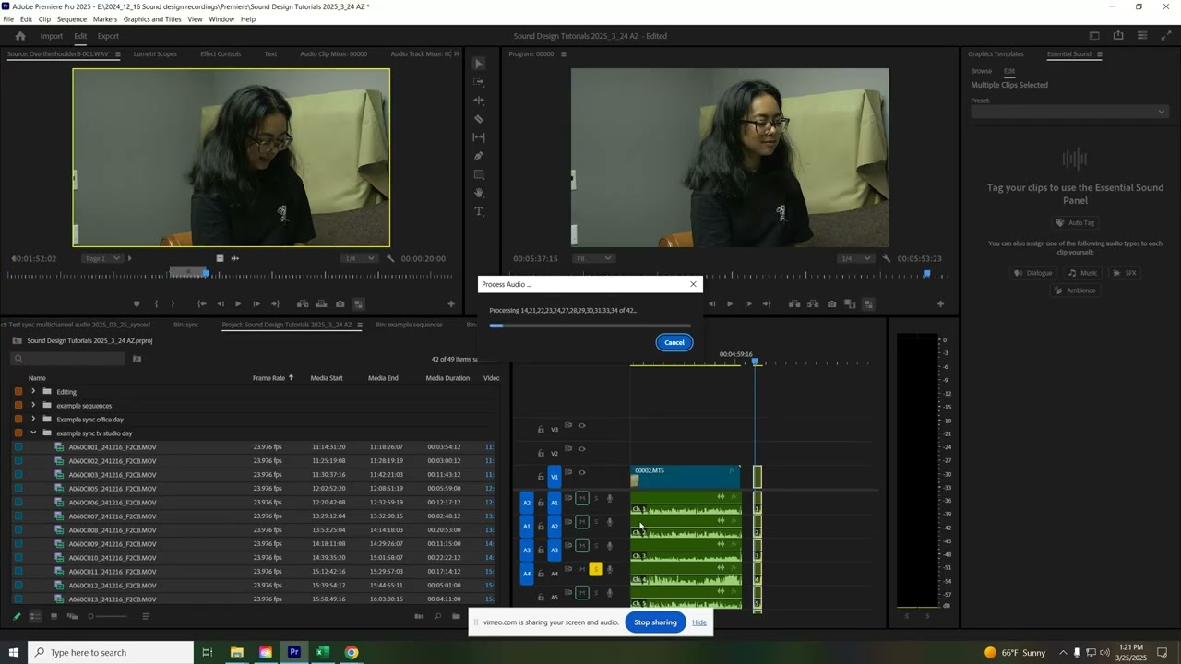The height and width of the screenshot is (664, 1181).
Task: Open the Sequence menu
Action: point(71,19)
